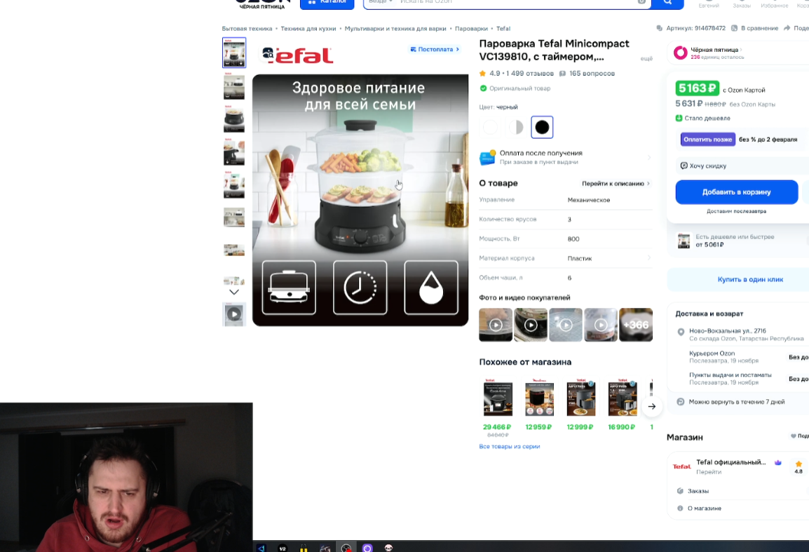Click Перейти under Tefal официальный store
The height and width of the screenshot is (552, 809).
click(x=709, y=472)
